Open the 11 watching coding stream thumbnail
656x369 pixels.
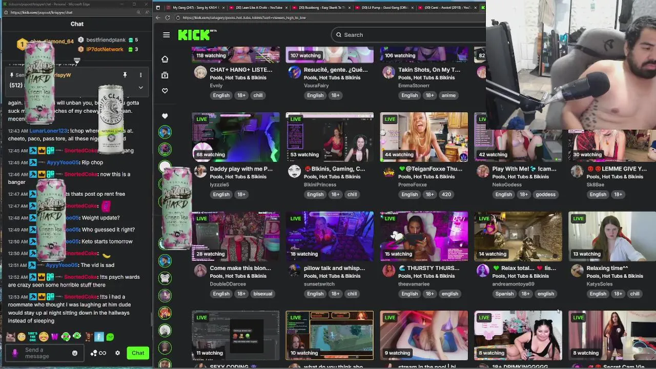[x=236, y=335]
